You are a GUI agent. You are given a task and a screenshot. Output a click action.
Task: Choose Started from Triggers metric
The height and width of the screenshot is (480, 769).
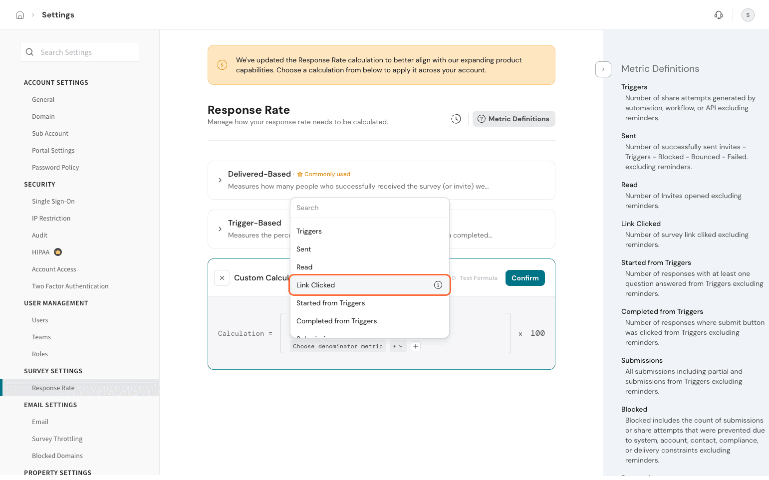click(x=330, y=303)
